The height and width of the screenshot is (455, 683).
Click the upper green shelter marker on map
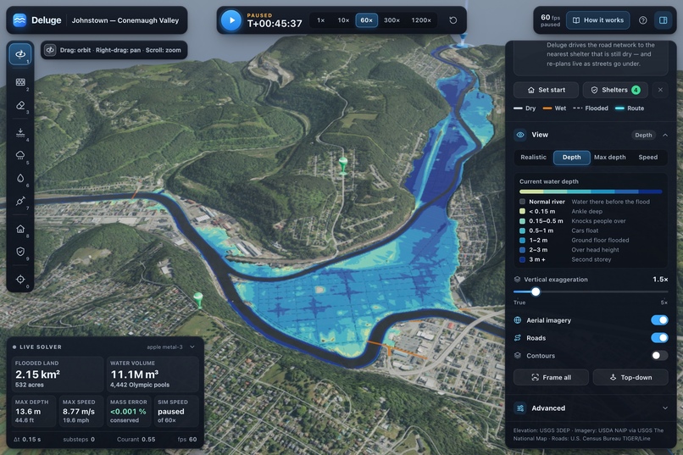tap(343, 165)
